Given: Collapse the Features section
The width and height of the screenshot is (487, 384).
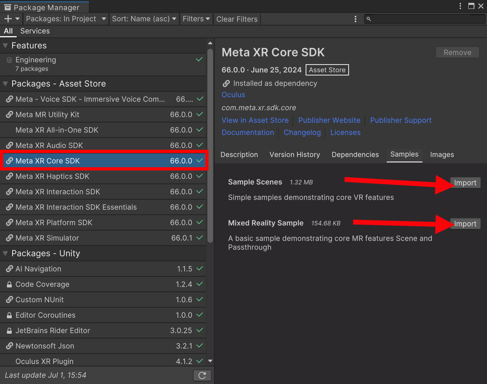Looking at the screenshot, I should (5, 45).
